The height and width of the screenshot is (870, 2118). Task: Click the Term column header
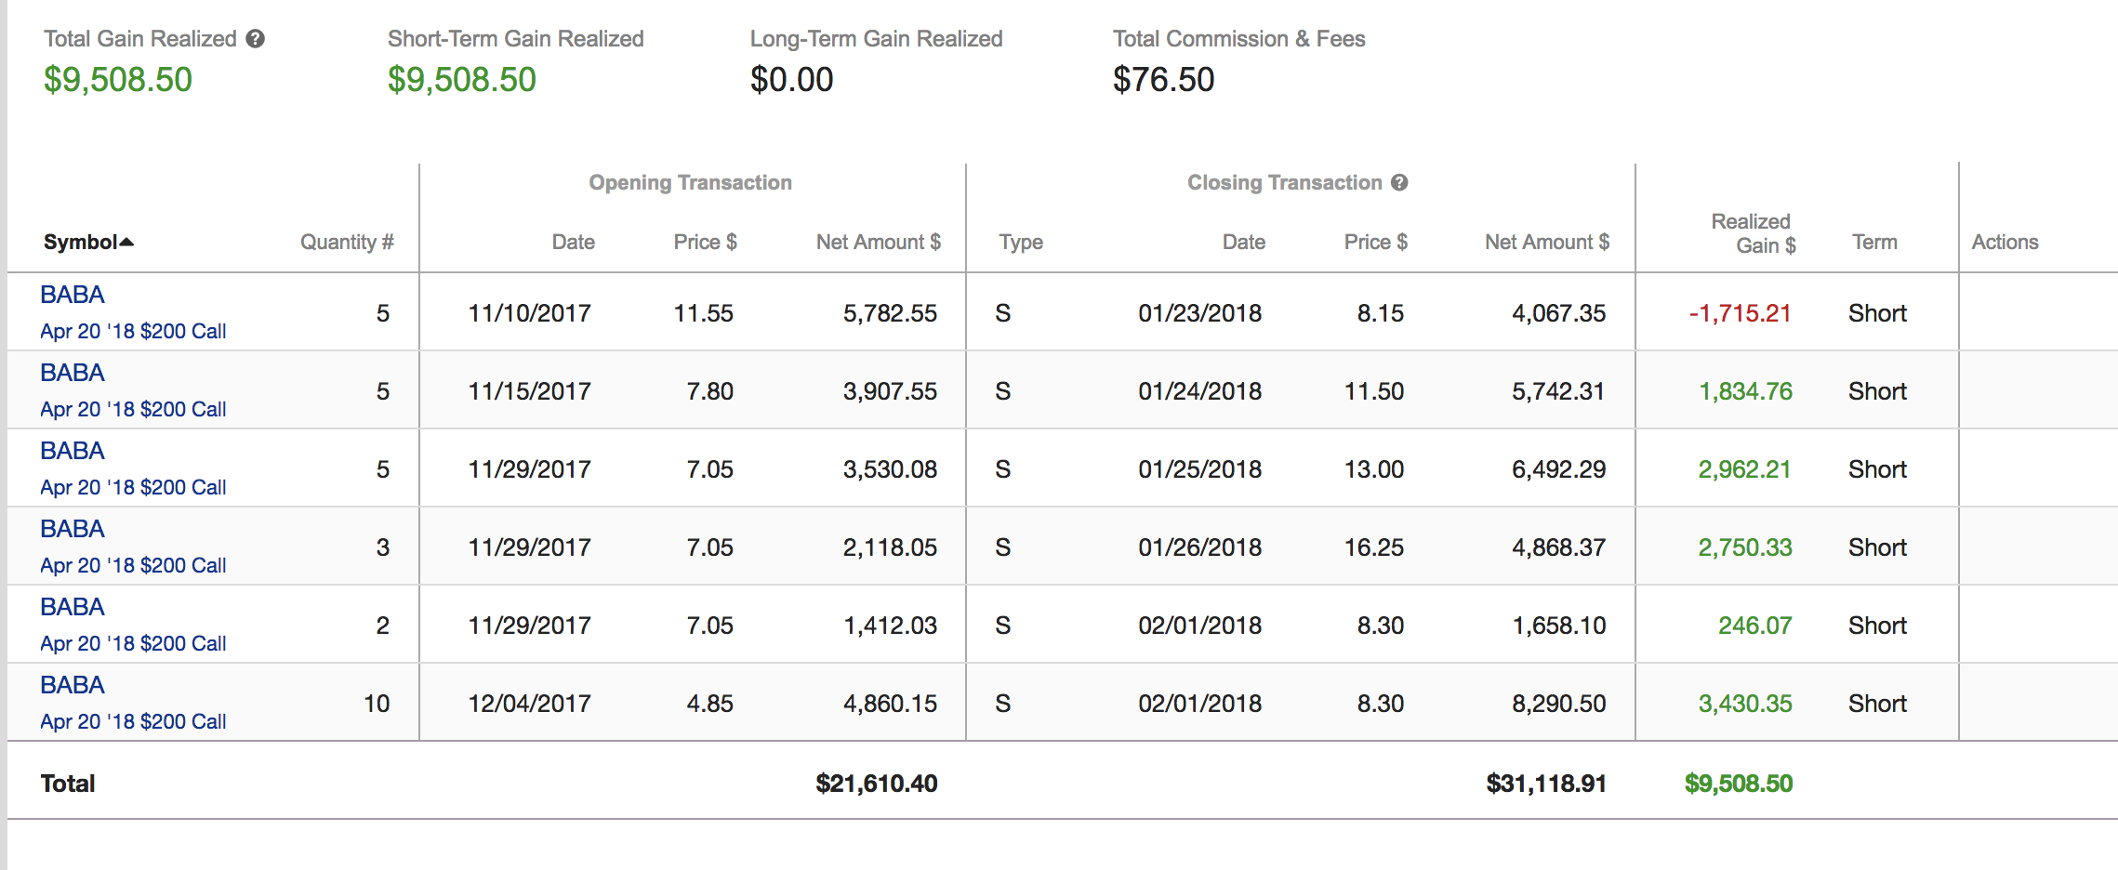tap(1874, 243)
